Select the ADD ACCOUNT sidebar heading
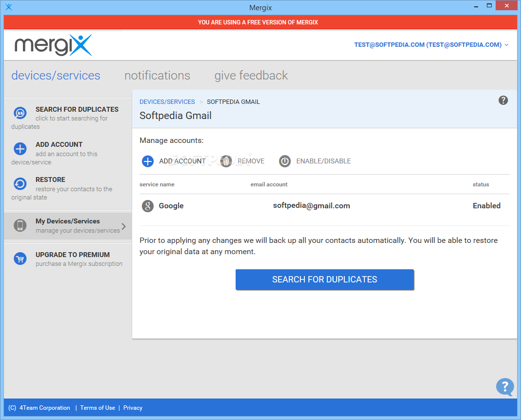 (x=59, y=144)
